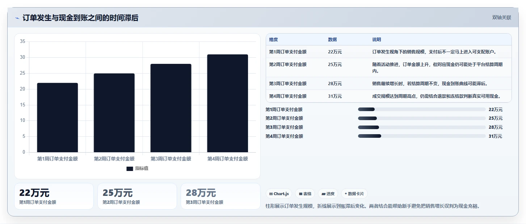Click the 第2周订单支付金额 progress bar
The image size is (526, 224).
[422, 118]
